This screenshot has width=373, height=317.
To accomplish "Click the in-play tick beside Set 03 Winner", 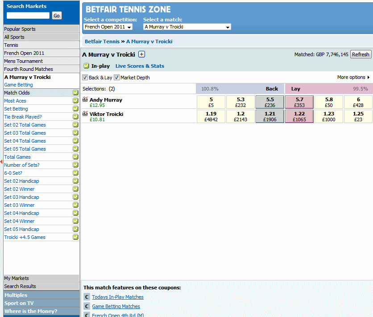I will click(76, 205).
